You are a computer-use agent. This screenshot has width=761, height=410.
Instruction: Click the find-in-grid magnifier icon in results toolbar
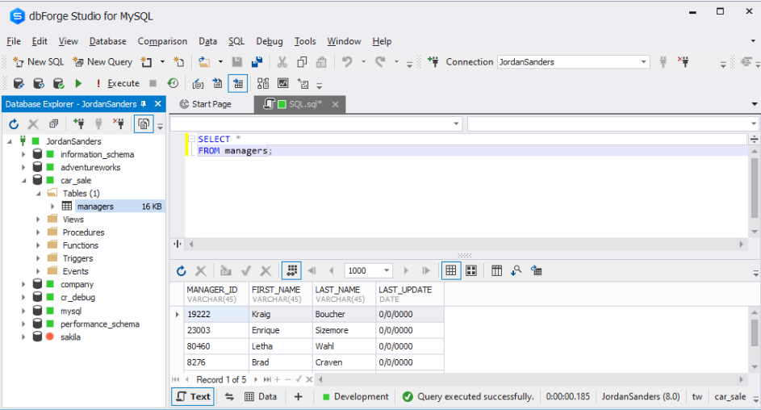click(x=516, y=270)
